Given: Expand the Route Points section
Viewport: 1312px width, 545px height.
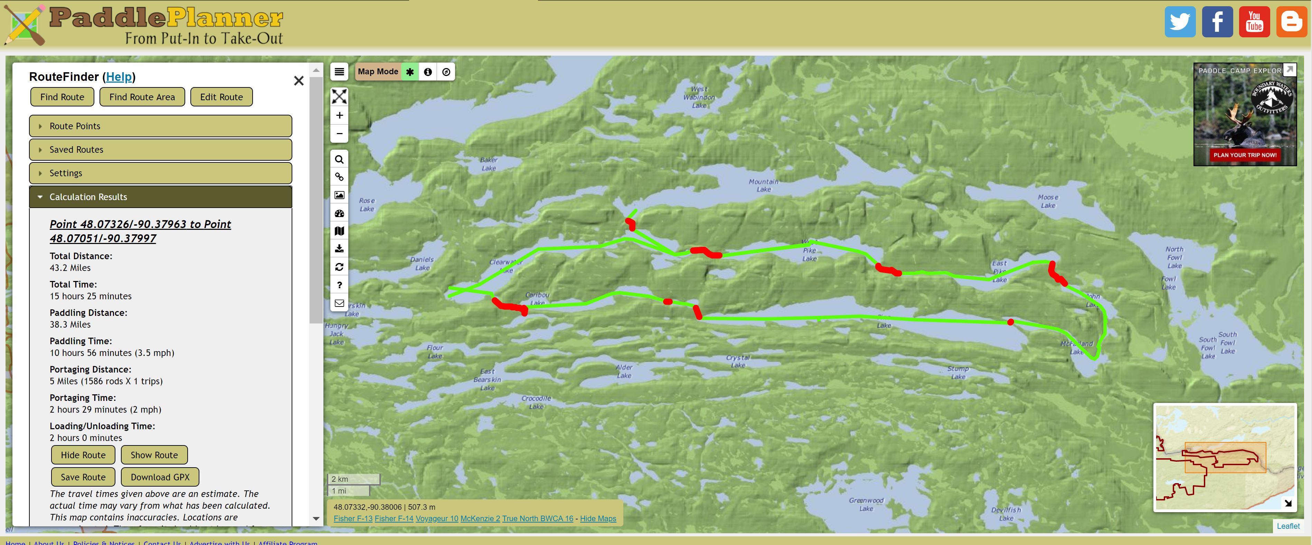Looking at the screenshot, I should 160,126.
